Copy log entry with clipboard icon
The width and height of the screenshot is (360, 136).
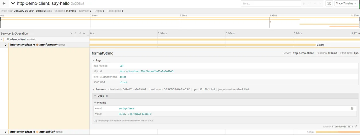coord(352,108)
